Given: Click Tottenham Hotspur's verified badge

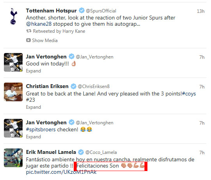Looking at the screenshot, I should click(x=82, y=11).
